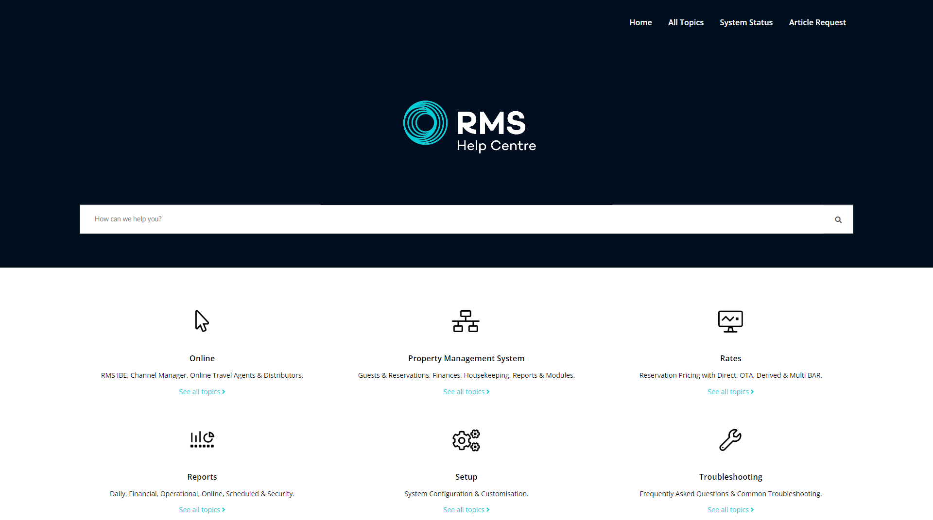933x520 pixels.
Task: See all topics under Setup
Action: pos(466,510)
